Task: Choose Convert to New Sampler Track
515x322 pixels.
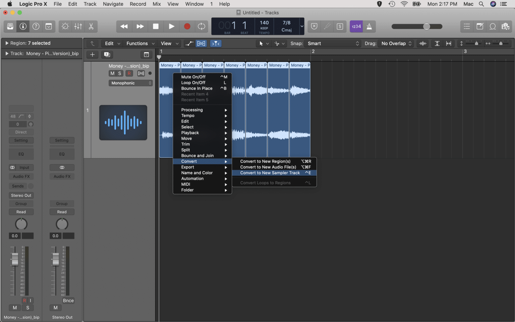Action: coord(270,173)
